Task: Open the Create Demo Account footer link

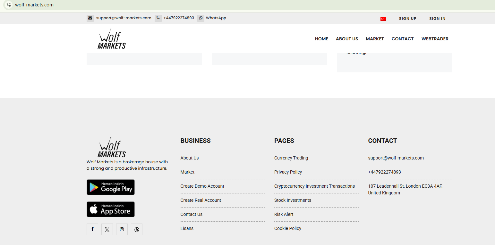Action: (x=202, y=186)
